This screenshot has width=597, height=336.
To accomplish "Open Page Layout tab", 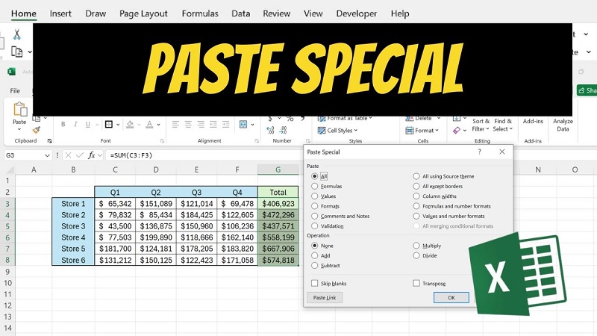I will pyautogui.click(x=143, y=13).
